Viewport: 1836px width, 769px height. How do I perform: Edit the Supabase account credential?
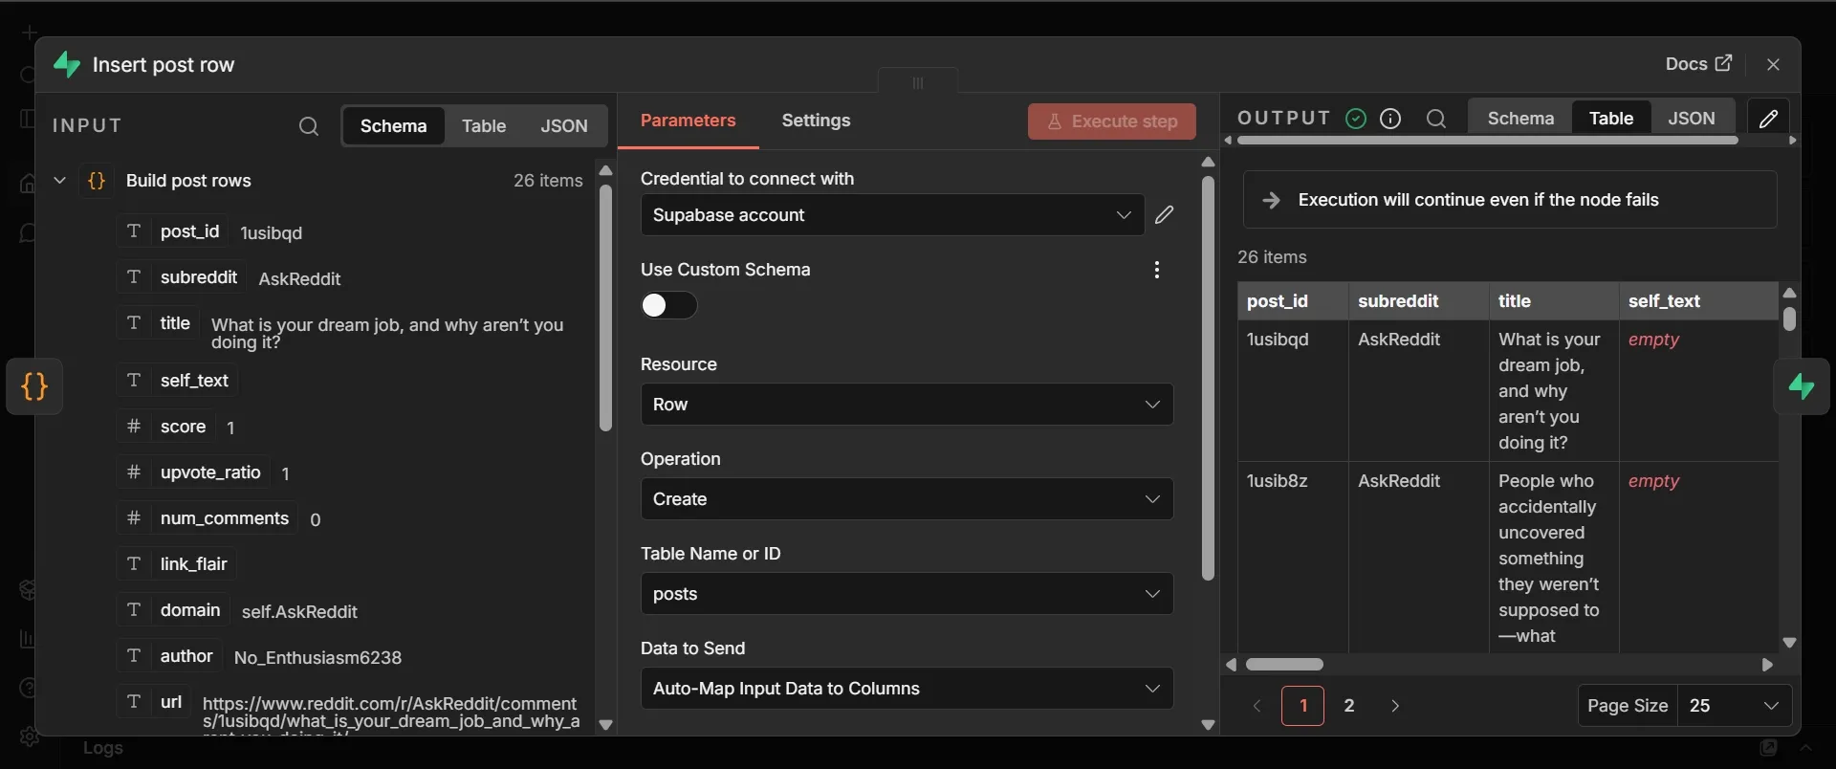pyautogui.click(x=1164, y=215)
